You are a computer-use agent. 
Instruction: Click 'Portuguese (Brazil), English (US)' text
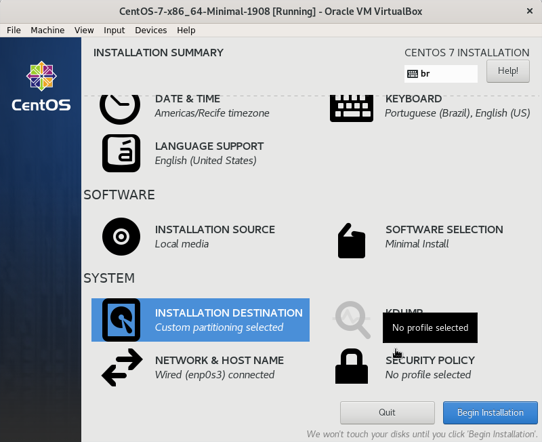point(457,113)
